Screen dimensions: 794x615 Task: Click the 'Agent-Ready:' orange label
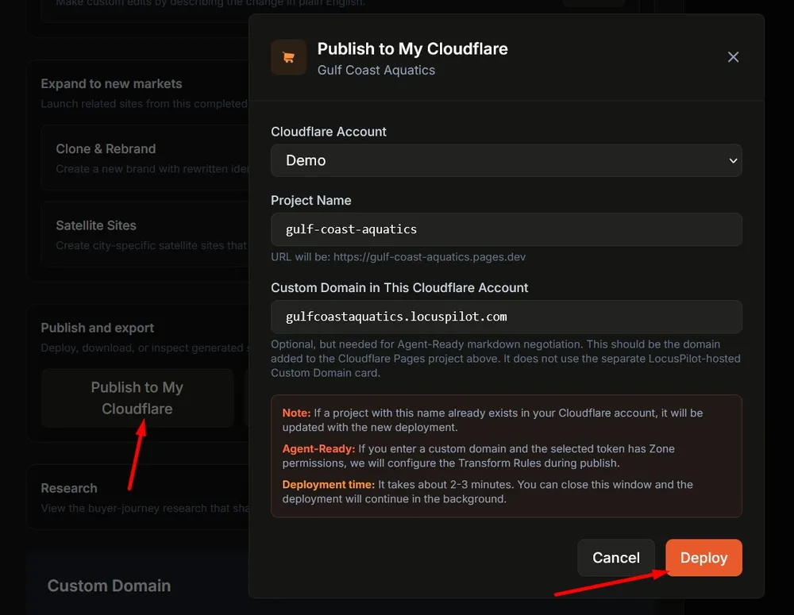coord(318,449)
